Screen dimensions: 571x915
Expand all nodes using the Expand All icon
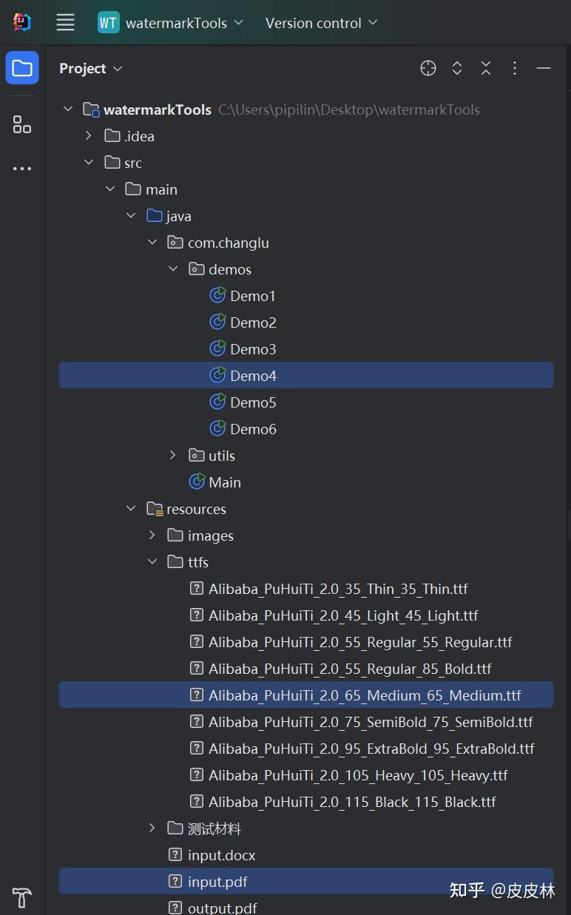[456, 67]
